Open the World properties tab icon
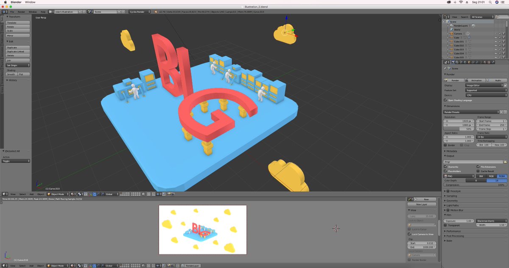The width and height of the screenshot is (509, 268). coord(465,62)
